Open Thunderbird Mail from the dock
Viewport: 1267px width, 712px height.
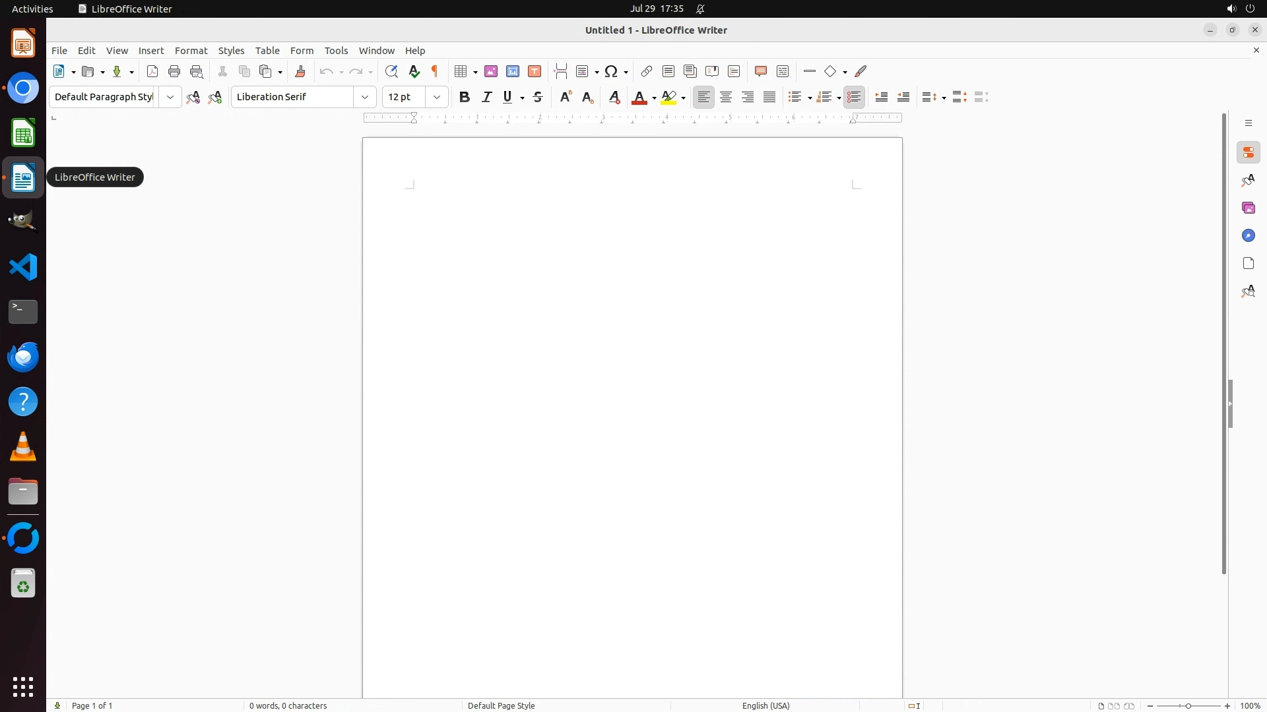coord(23,357)
